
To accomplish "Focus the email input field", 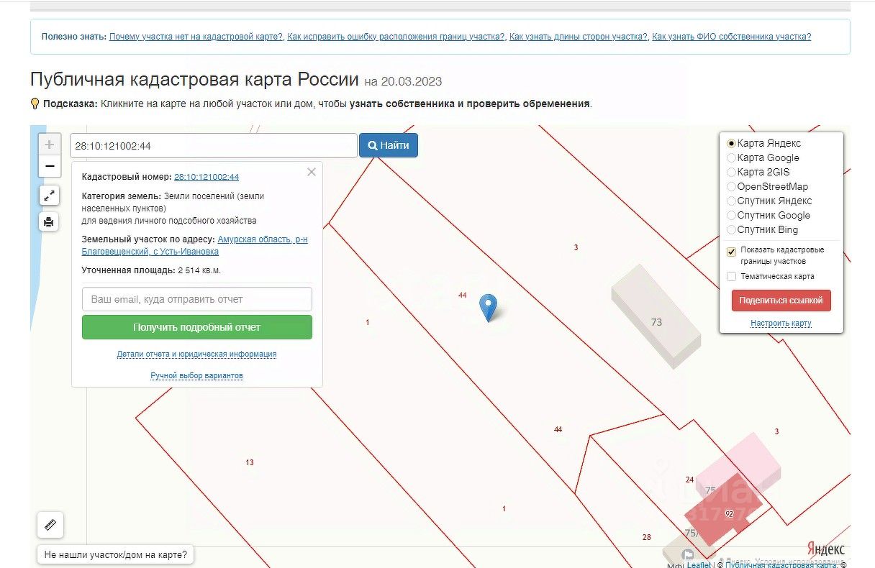I will [x=197, y=299].
